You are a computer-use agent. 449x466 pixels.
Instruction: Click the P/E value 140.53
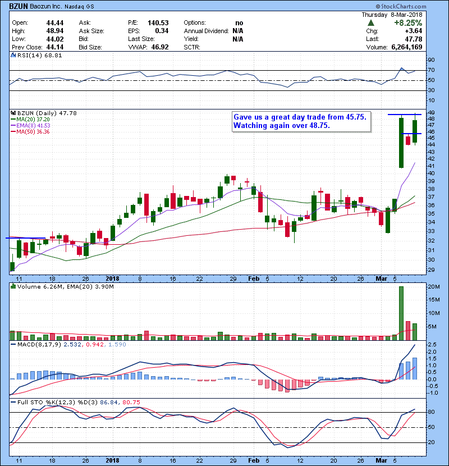[158, 23]
